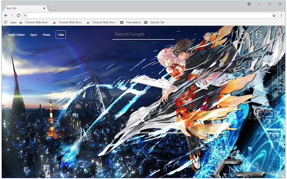Click the forward navigation arrow
Image resolution: width=287 pixels, height=179 pixels.
point(12,16)
